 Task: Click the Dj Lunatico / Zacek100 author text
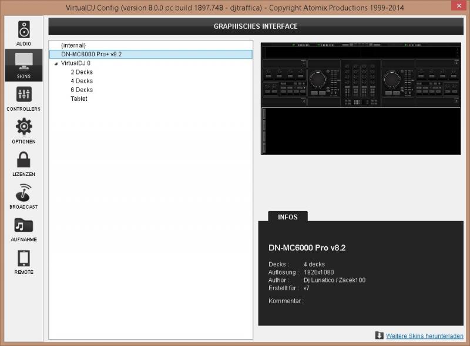[x=334, y=280]
